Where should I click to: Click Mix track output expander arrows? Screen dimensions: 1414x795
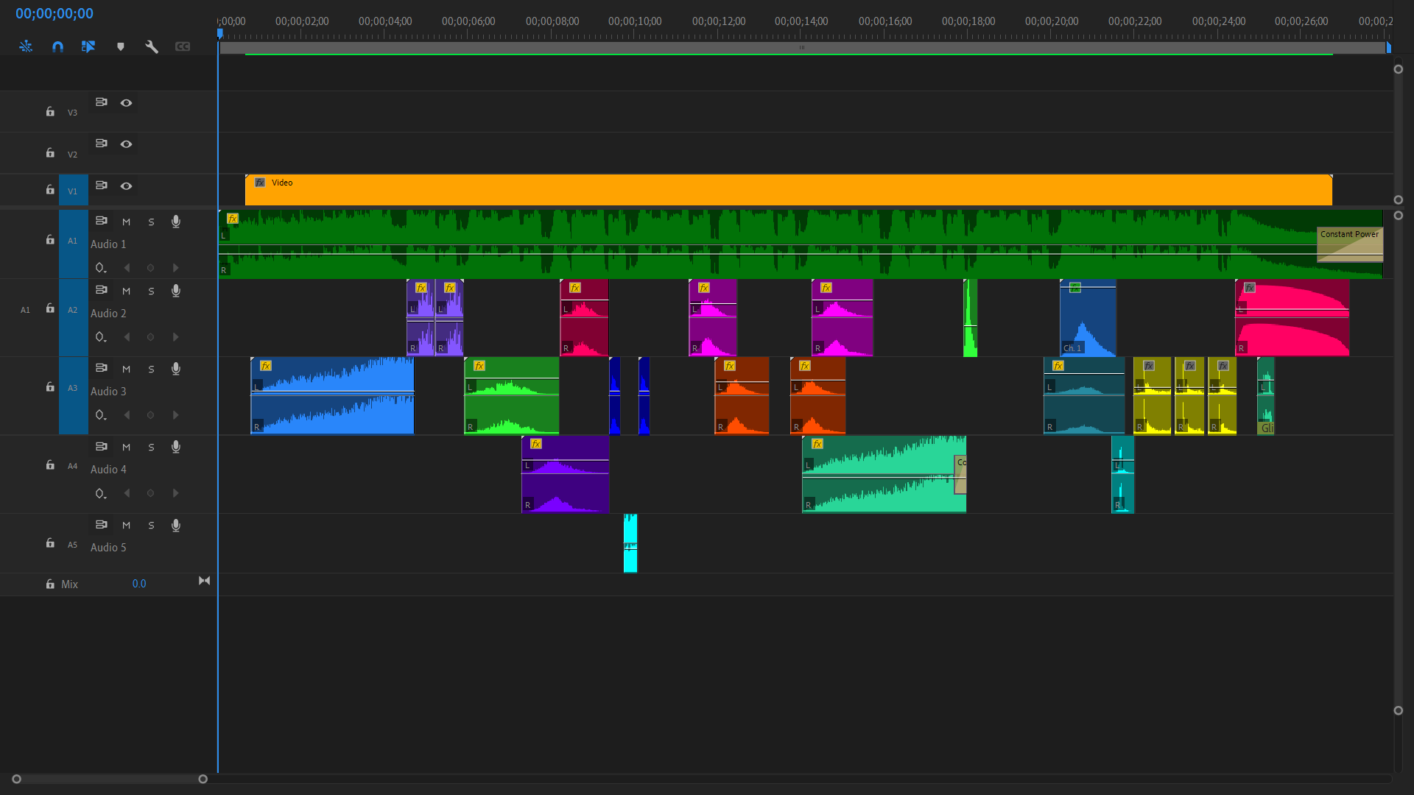pyautogui.click(x=204, y=582)
